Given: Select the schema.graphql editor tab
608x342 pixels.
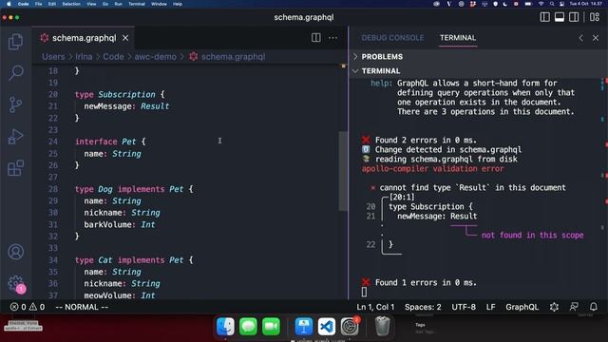Looking at the screenshot, I should pos(84,38).
